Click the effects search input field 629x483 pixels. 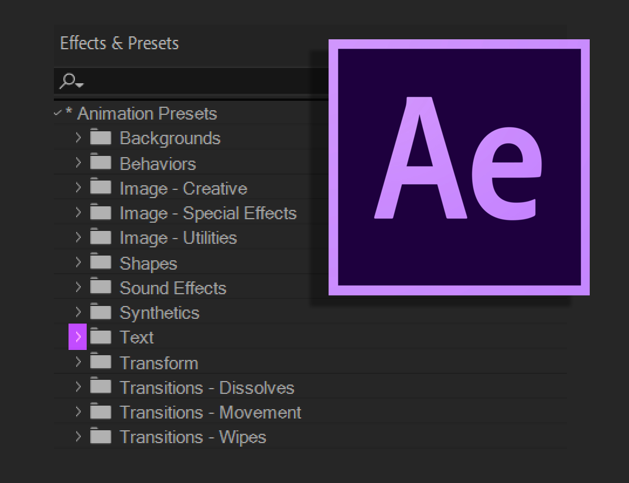tap(191, 81)
